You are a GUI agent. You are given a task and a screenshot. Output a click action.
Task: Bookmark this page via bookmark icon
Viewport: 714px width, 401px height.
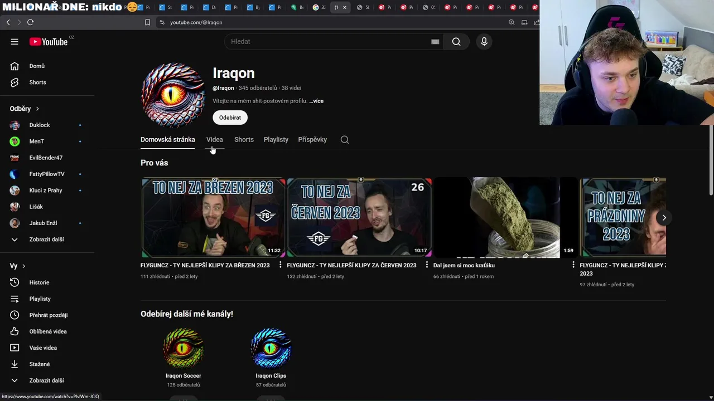coord(147,22)
